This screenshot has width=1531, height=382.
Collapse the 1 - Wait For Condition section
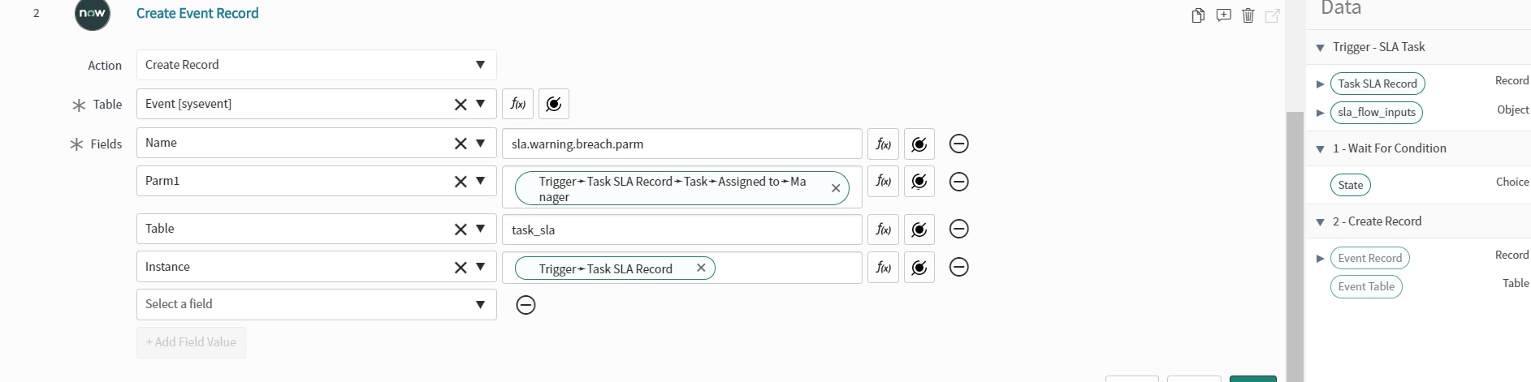(x=1320, y=149)
